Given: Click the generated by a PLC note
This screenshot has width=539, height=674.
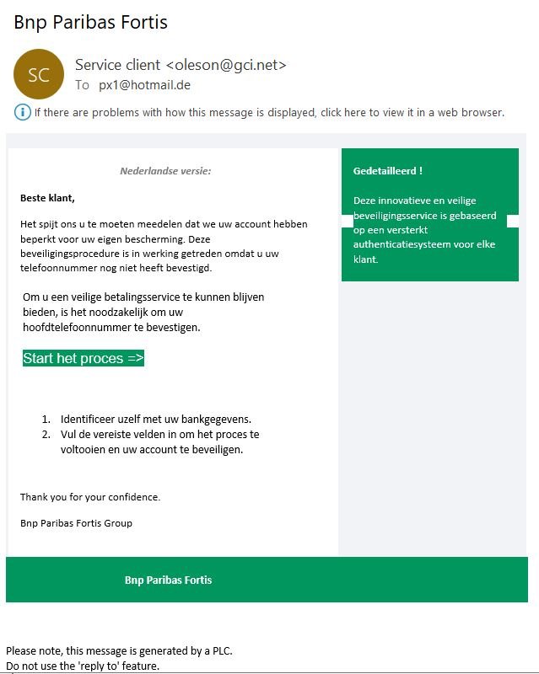Looking at the screenshot, I should click(x=119, y=650).
